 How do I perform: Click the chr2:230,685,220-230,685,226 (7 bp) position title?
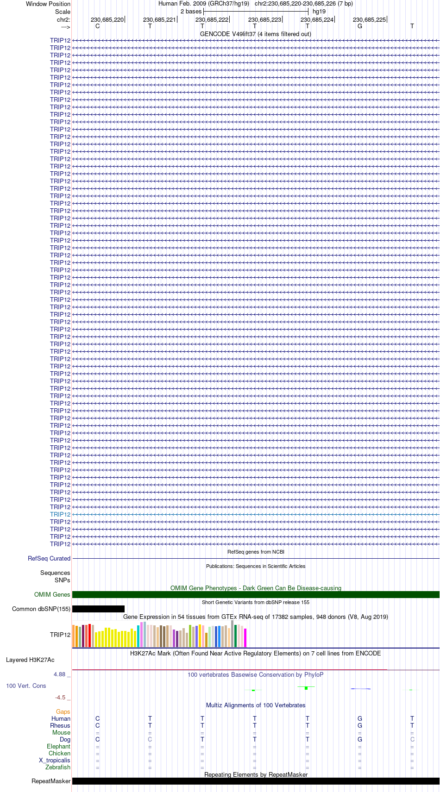coord(303,4)
